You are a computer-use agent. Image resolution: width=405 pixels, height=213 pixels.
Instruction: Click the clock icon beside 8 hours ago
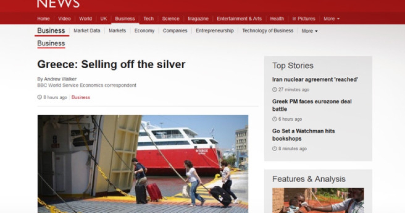[39, 97]
